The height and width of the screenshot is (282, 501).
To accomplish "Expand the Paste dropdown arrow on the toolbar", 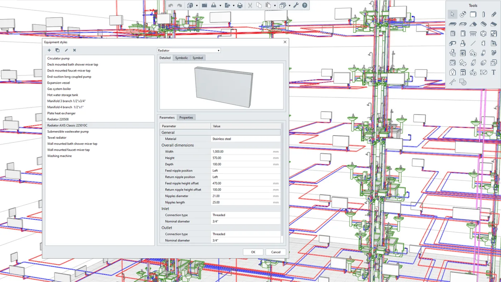I will click(x=275, y=5).
